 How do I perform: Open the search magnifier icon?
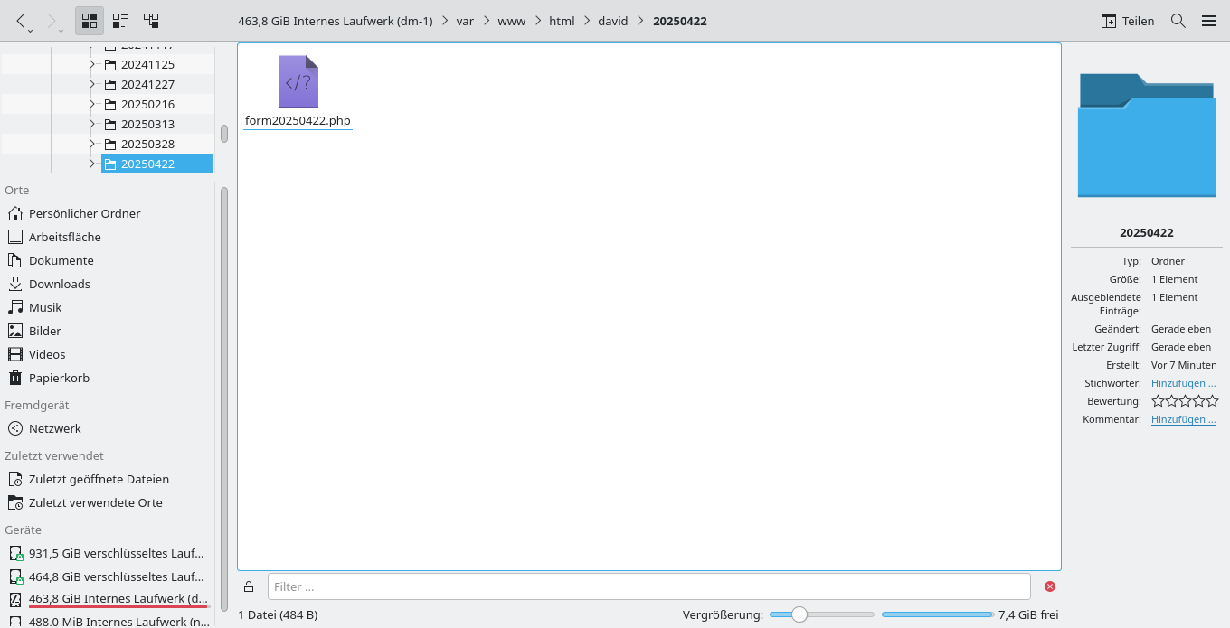tap(1178, 21)
